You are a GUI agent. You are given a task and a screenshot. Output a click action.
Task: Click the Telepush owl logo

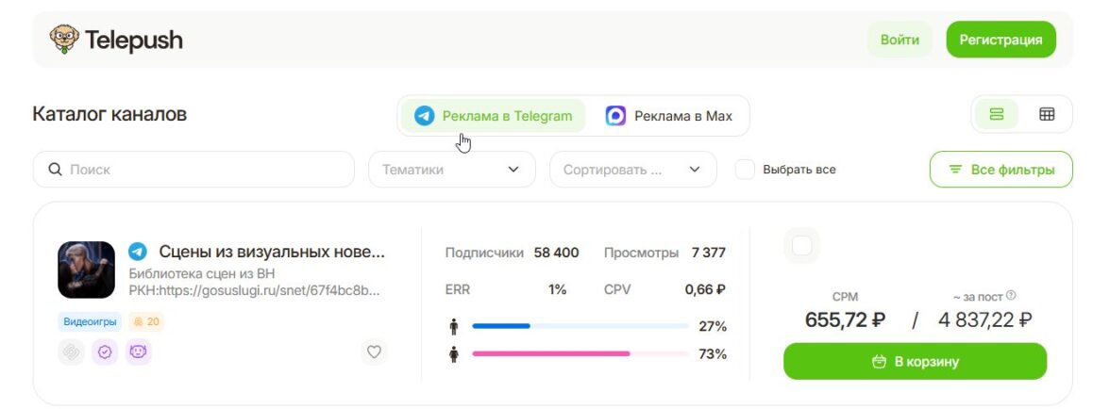coord(64,39)
